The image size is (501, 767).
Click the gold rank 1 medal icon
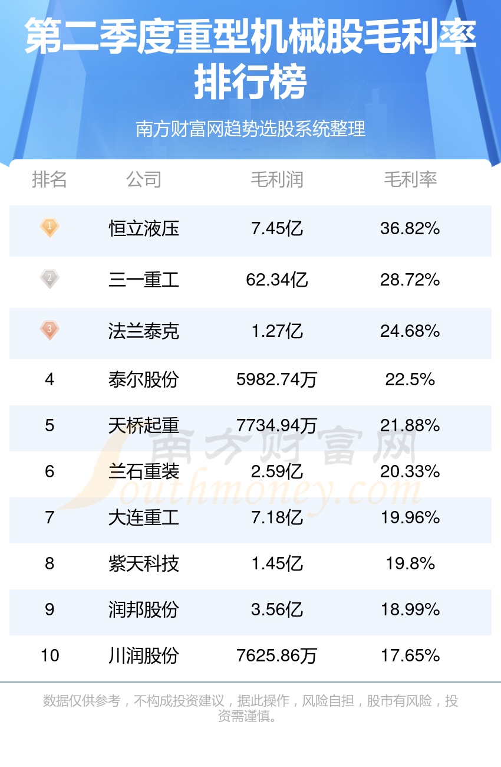pyautogui.click(x=50, y=227)
